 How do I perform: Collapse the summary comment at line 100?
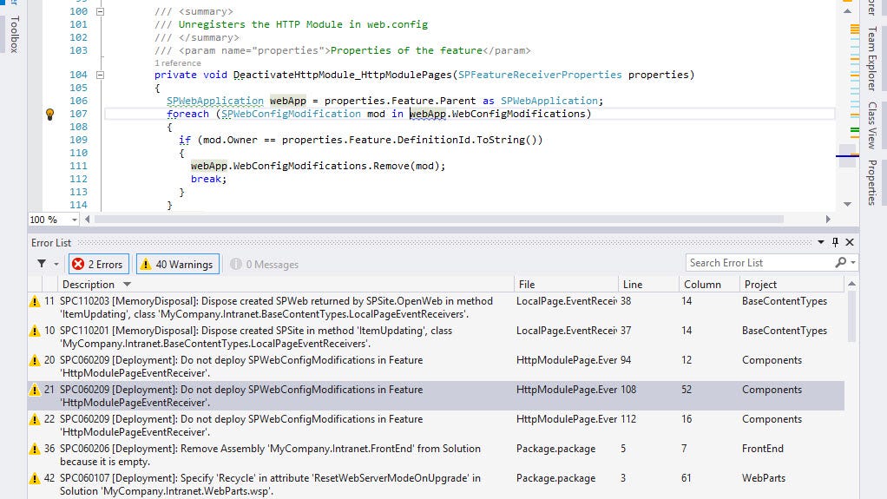pyautogui.click(x=100, y=11)
